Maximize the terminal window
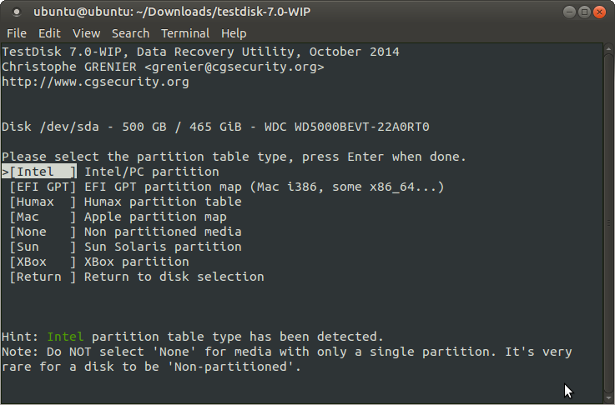This screenshot has height=405, width=615. click(x=583, y=12)
